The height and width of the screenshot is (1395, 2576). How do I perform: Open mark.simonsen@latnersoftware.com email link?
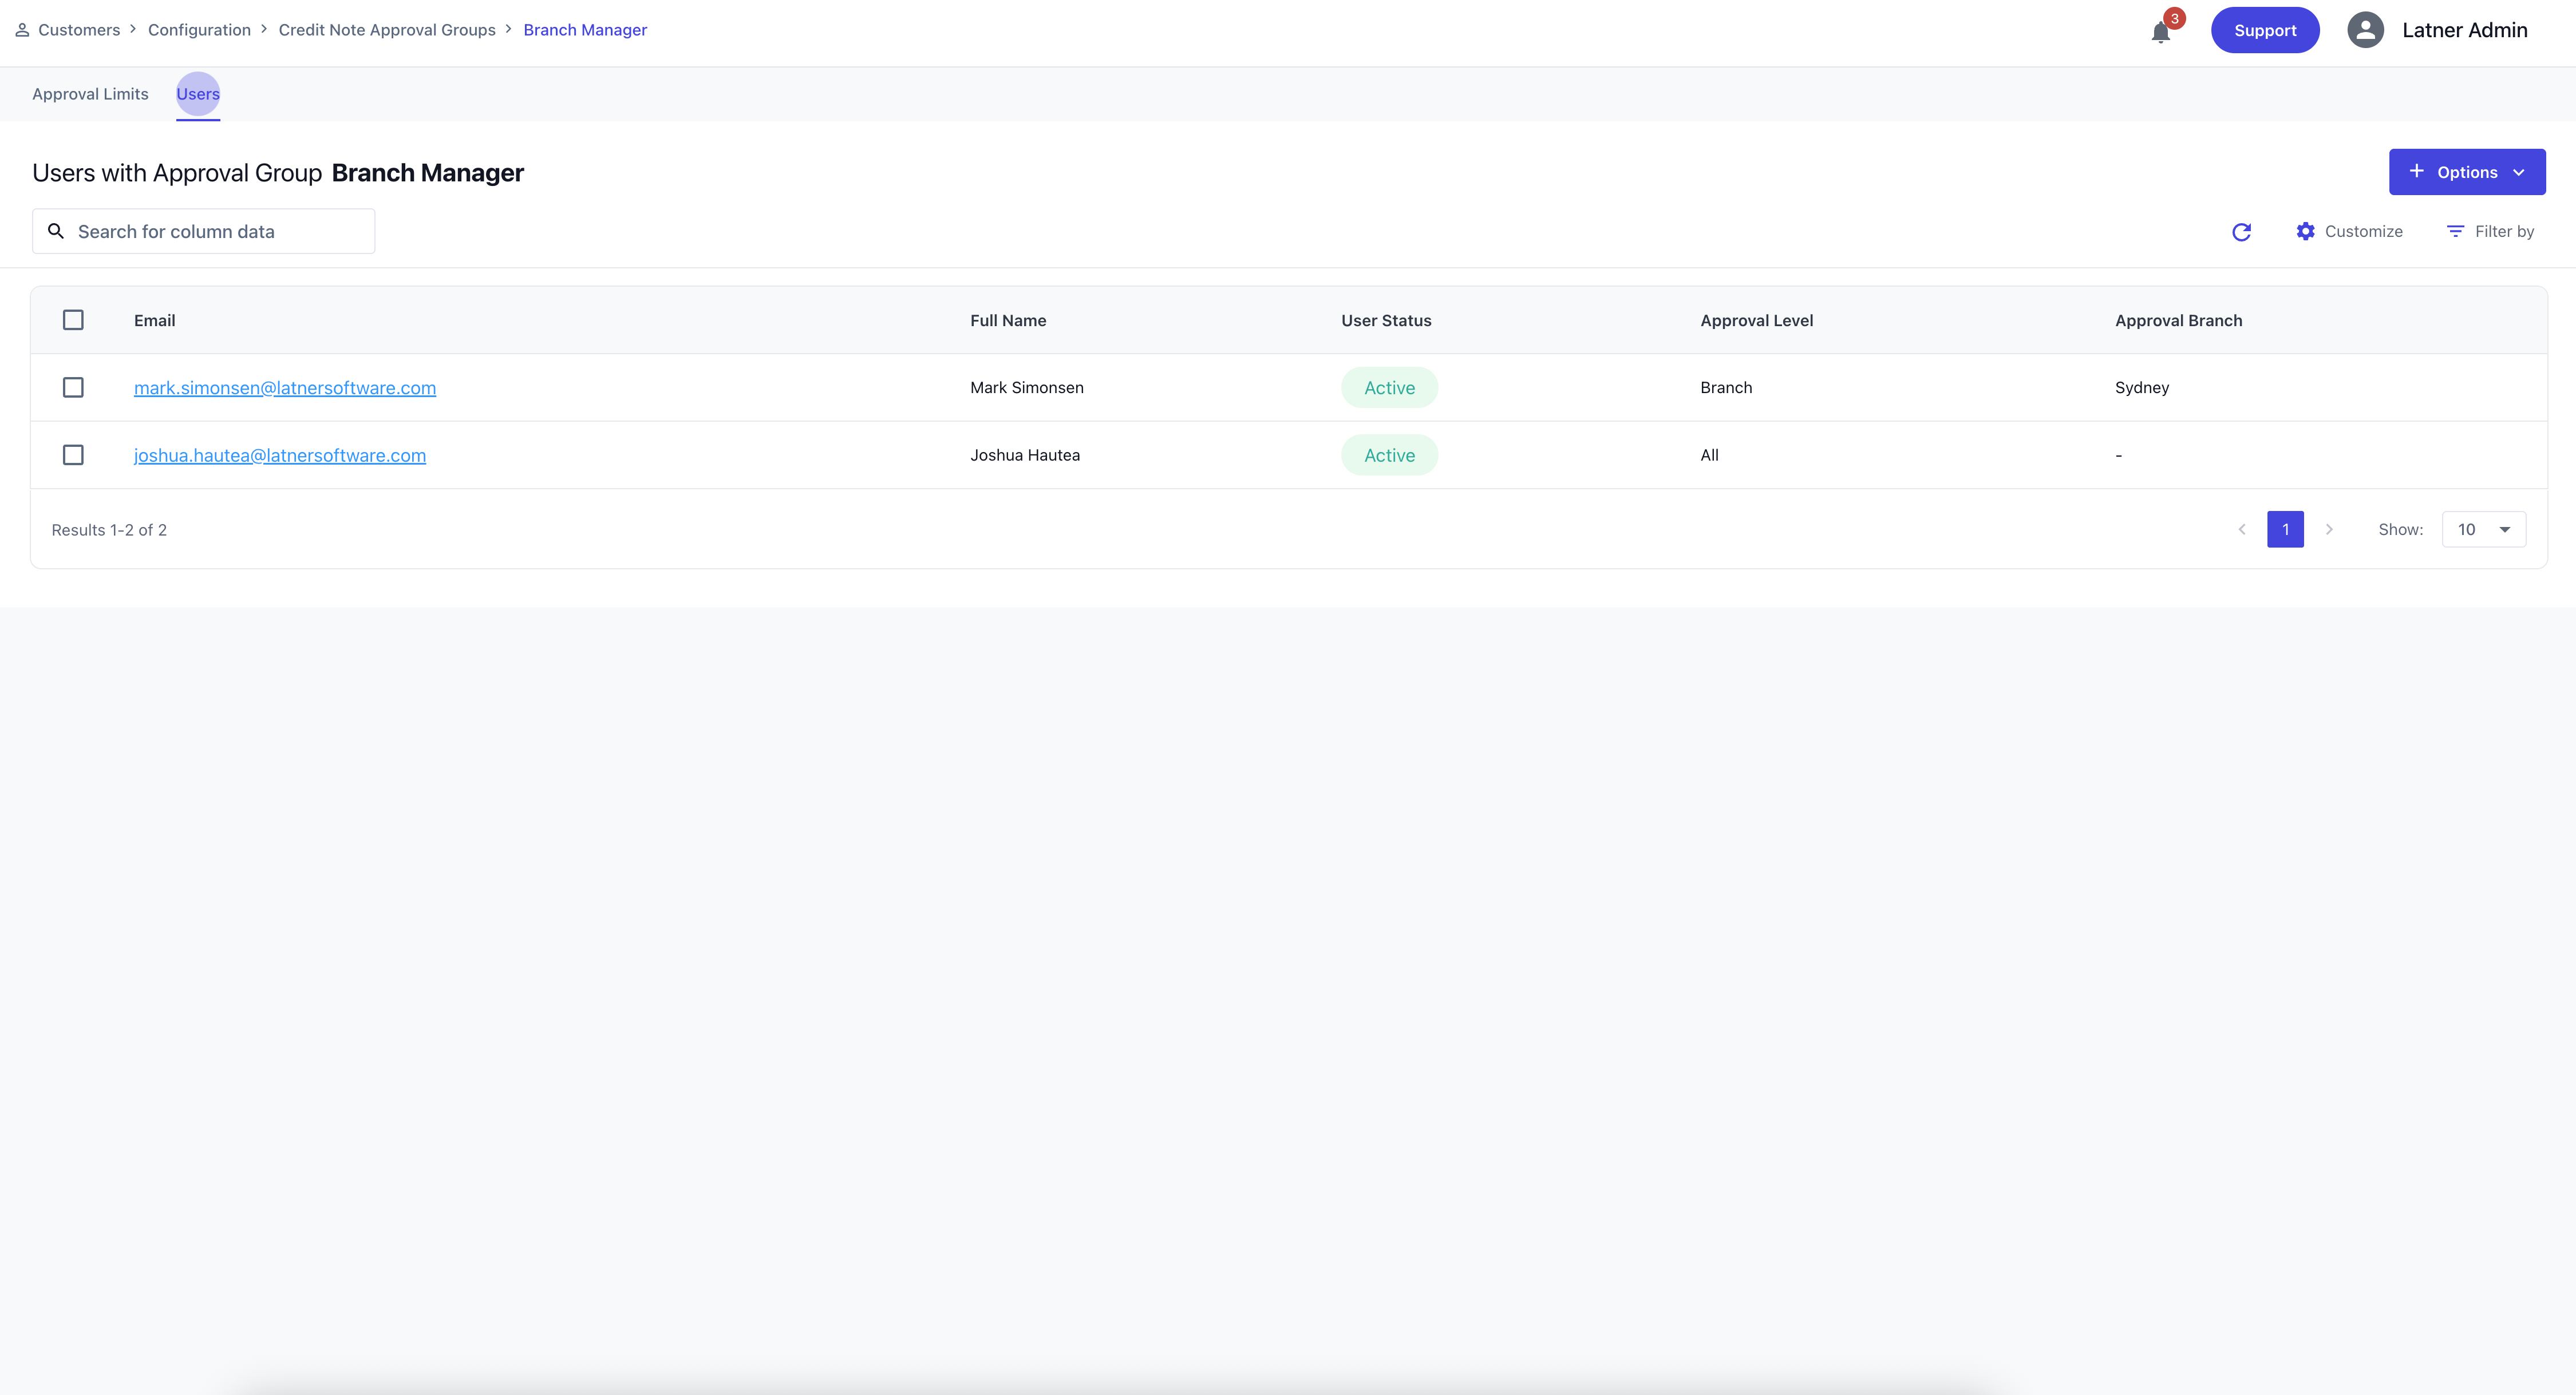[x=285, y=388]
